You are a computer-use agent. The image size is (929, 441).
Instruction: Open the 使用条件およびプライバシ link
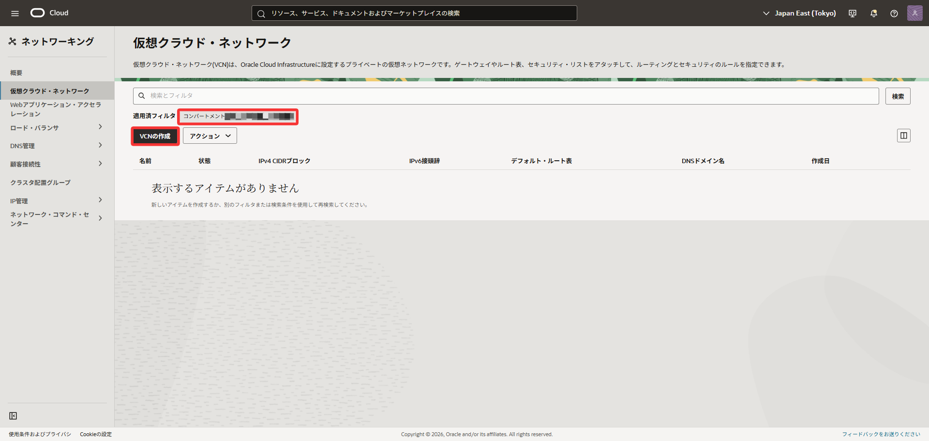tap(40, 434)
